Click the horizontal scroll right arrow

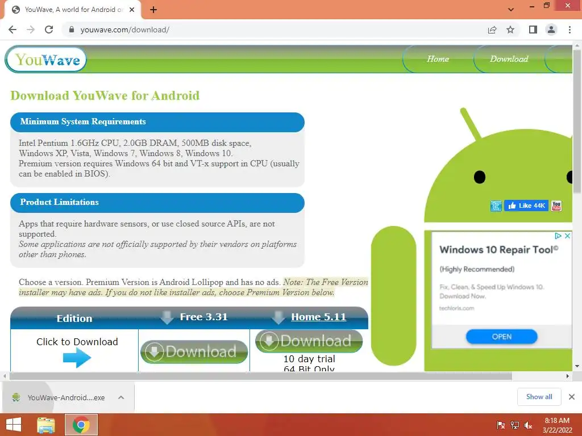click(568, 376)
